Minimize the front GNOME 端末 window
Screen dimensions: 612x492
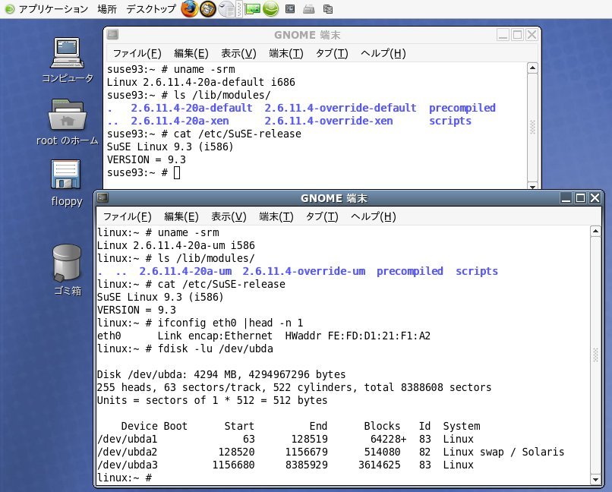coord(566,198)
